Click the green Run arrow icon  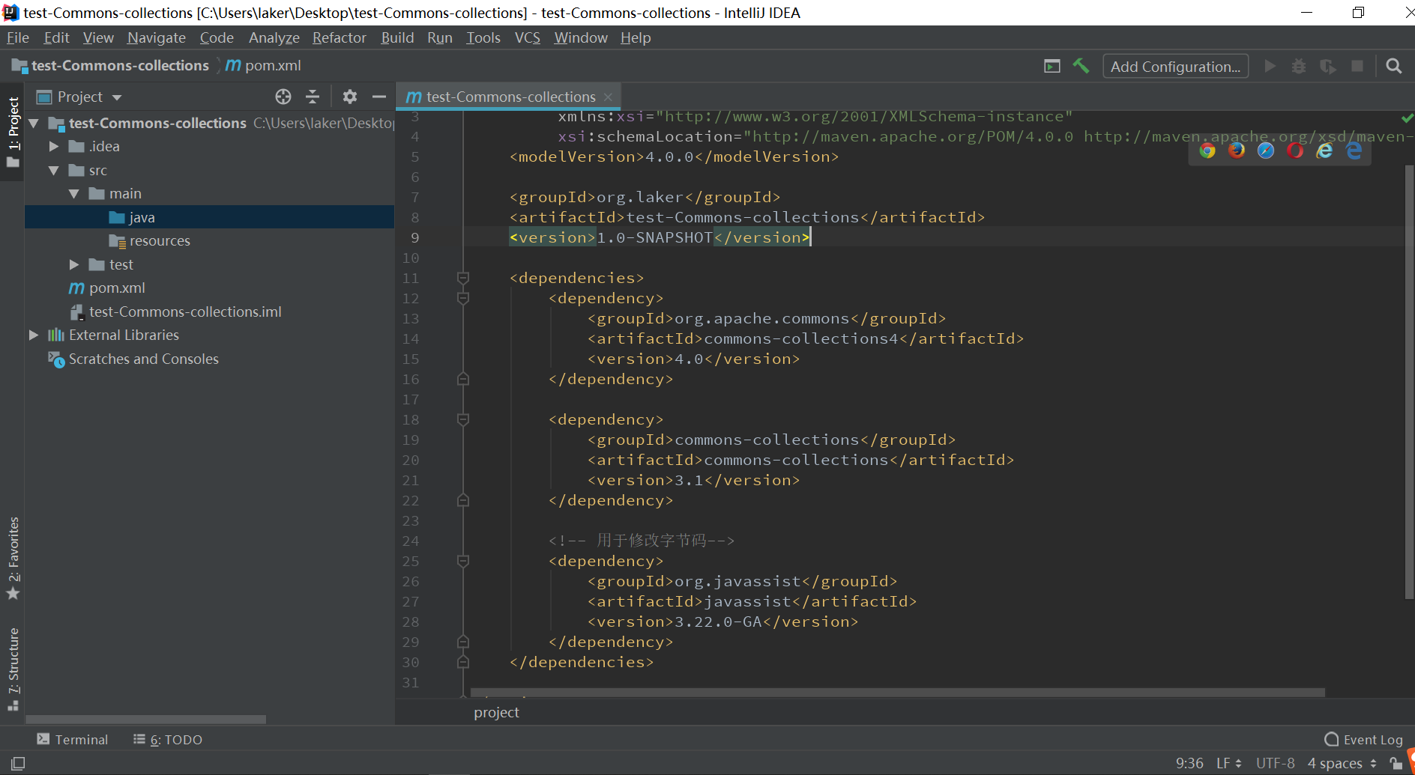[x=1270, y=66]
